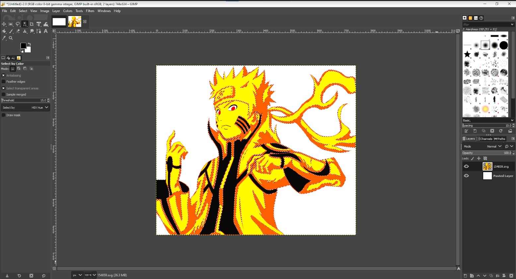Viewport: 516px width, 279px height.
Task: Open the px unit dropdown in status bar
Action: coord(77,275)
